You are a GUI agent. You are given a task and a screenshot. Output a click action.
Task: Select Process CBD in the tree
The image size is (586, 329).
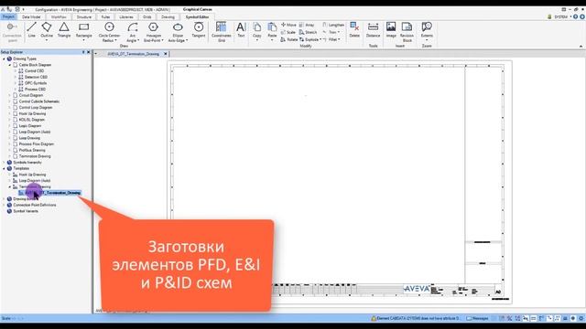[x=35, y=90]
